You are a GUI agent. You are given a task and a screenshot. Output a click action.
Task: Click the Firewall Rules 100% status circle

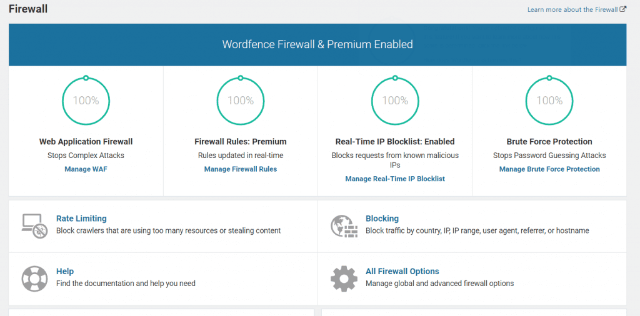pyautogui.click(x=240, y=101)
